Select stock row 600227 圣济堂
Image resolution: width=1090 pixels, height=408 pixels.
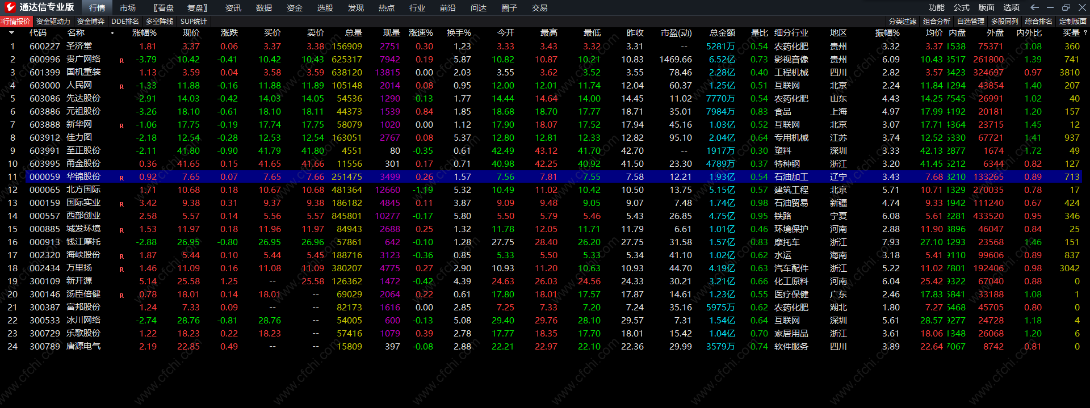pos(542,46)
